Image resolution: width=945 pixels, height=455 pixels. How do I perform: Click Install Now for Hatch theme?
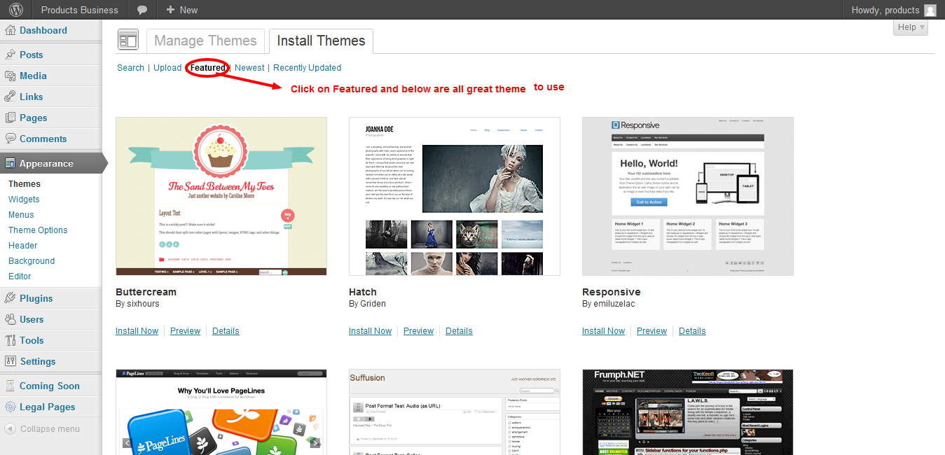371,331
